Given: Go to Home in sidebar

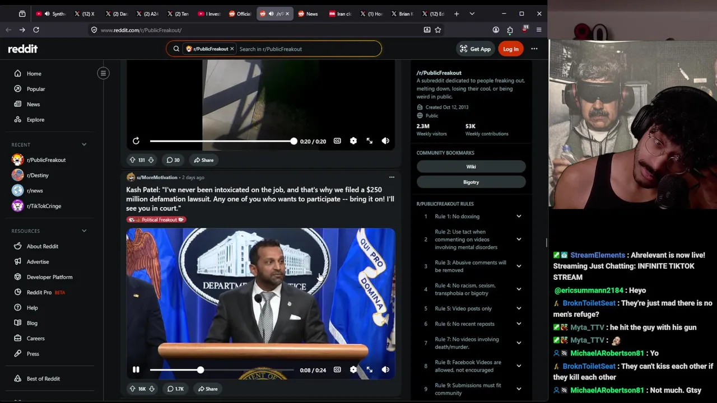Looking at the screenshot, I should point(34,73).
